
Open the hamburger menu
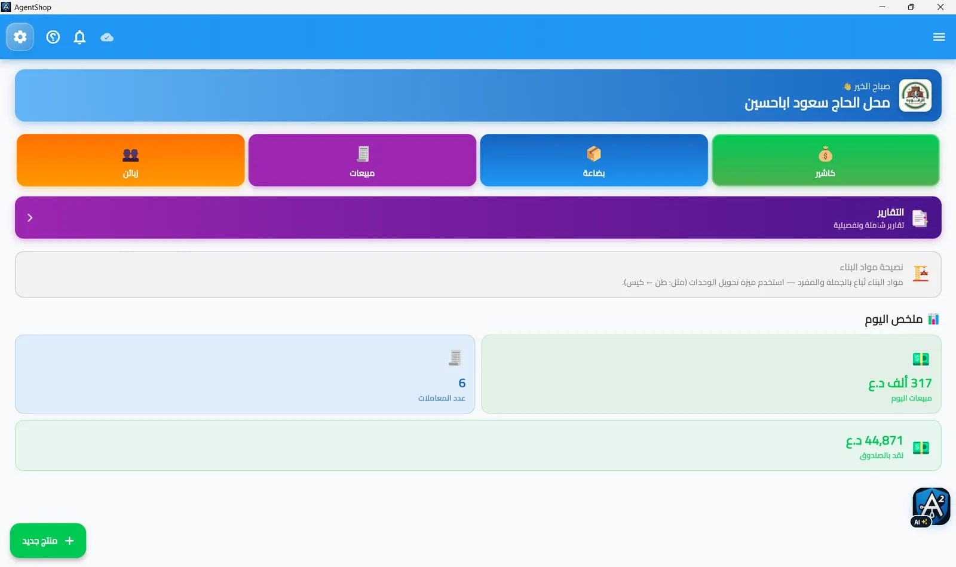pyautogui.click(x=939, y=37)
